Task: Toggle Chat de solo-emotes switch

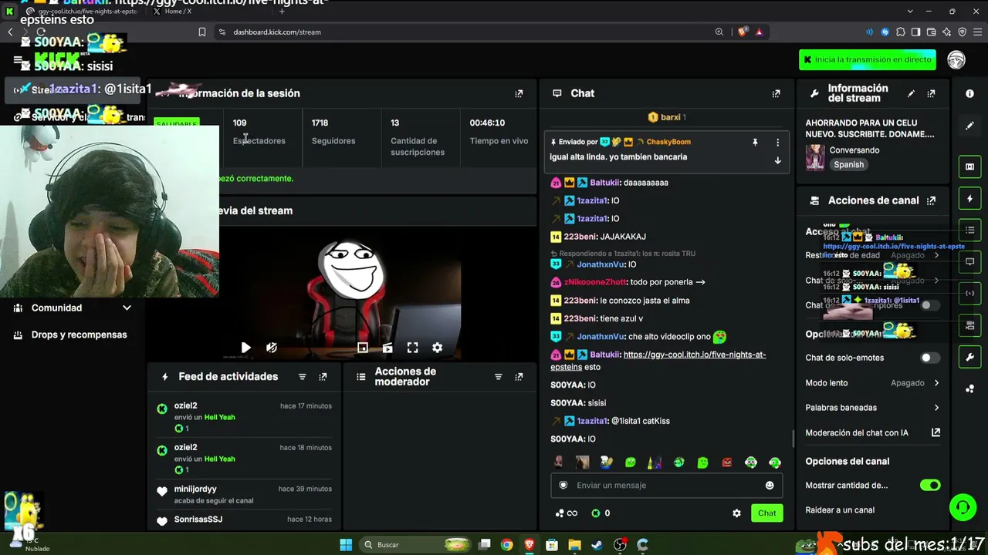Action: tap(930, 358)
